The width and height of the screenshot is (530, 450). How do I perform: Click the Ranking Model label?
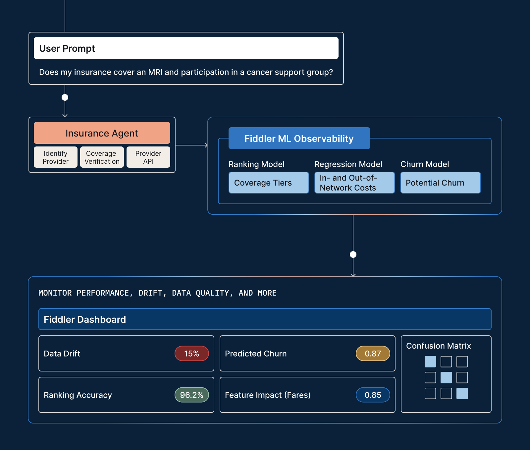pos(256,164)
